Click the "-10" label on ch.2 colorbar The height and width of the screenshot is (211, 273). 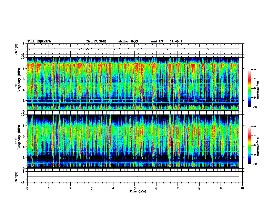pos(255,164)
